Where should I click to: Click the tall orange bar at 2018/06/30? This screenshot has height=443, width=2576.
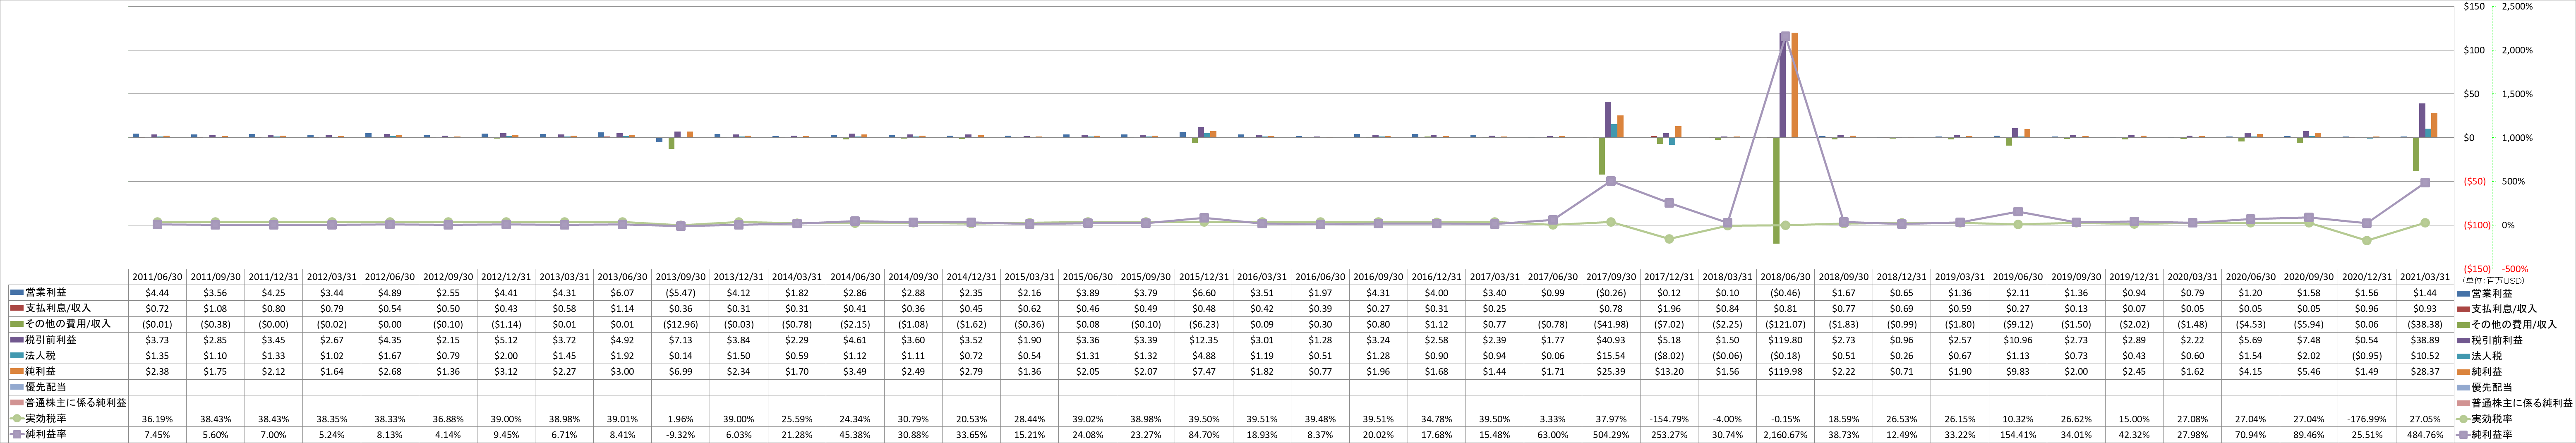point(1795,85)
